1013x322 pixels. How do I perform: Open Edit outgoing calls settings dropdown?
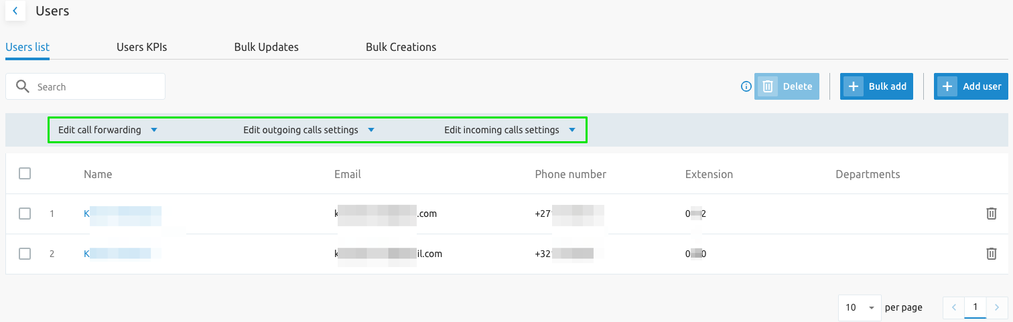pos(309,130)
